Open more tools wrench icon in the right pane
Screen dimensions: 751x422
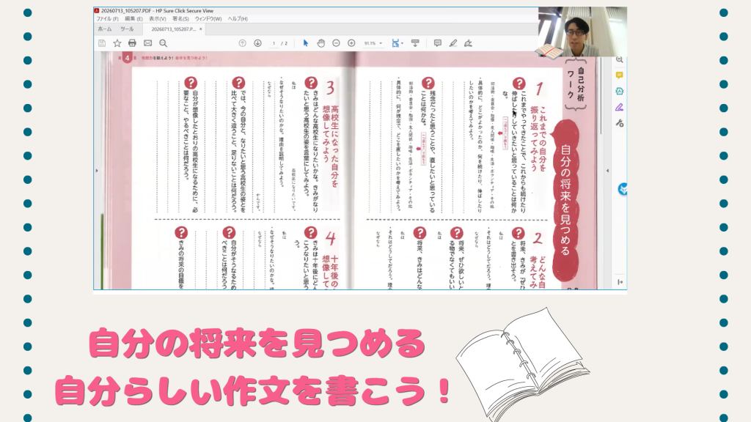pos(619,123)
